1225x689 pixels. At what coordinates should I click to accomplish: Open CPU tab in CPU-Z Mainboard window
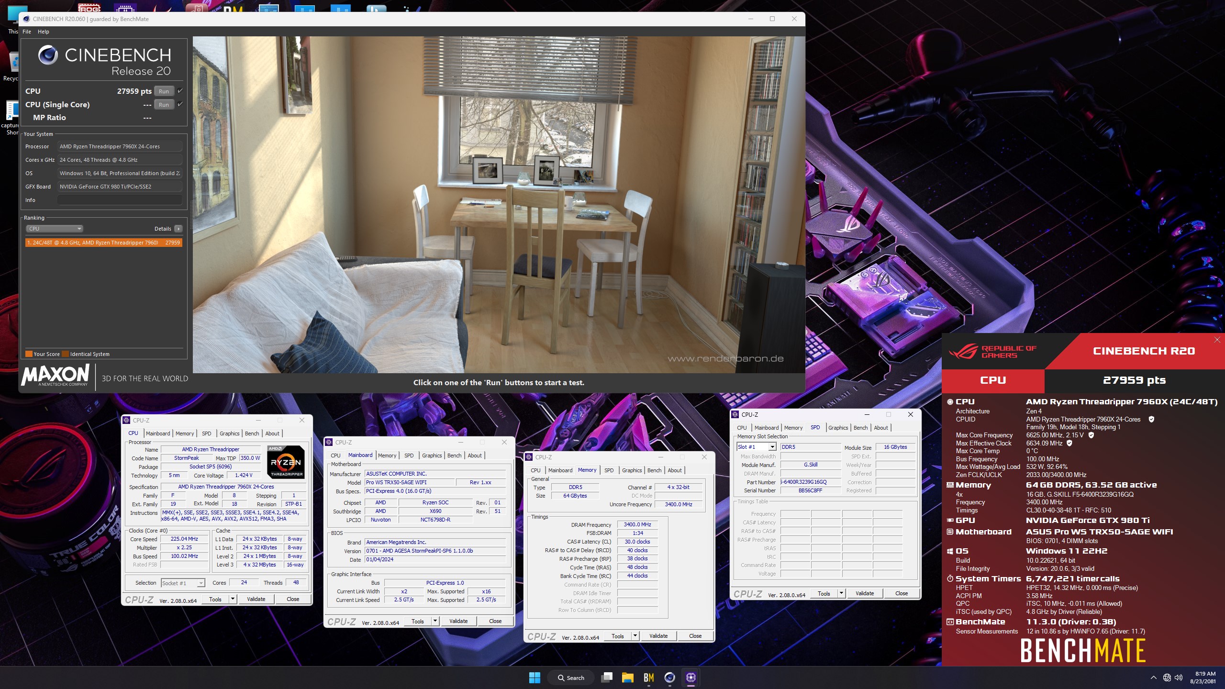[x=335, y=456]
